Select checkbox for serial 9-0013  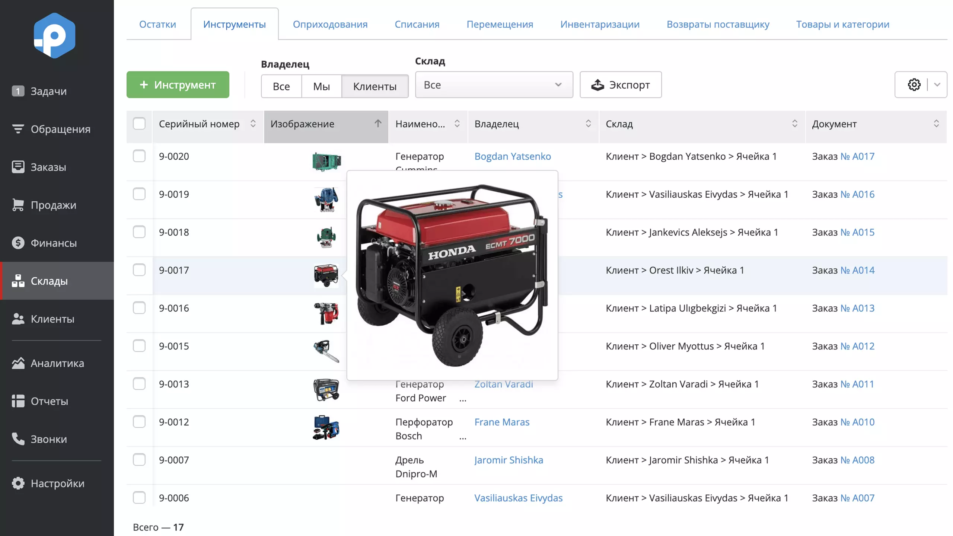click(139, 384)
